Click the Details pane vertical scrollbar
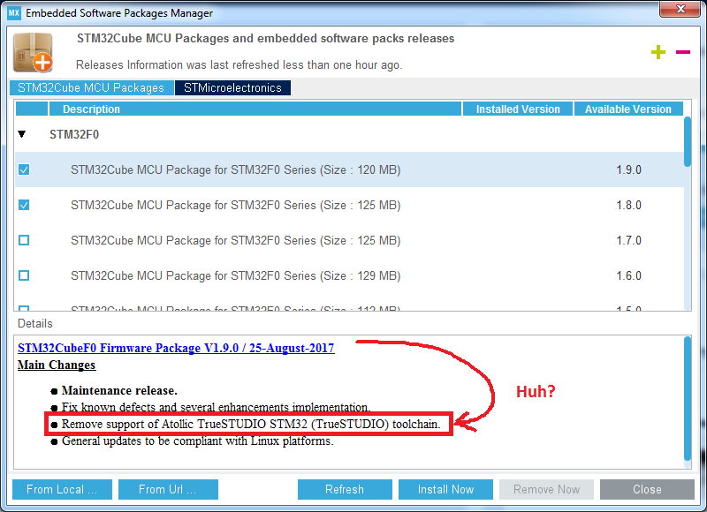Image resolution: width=707 pixels, height=512 pixels. pos(688,398)
